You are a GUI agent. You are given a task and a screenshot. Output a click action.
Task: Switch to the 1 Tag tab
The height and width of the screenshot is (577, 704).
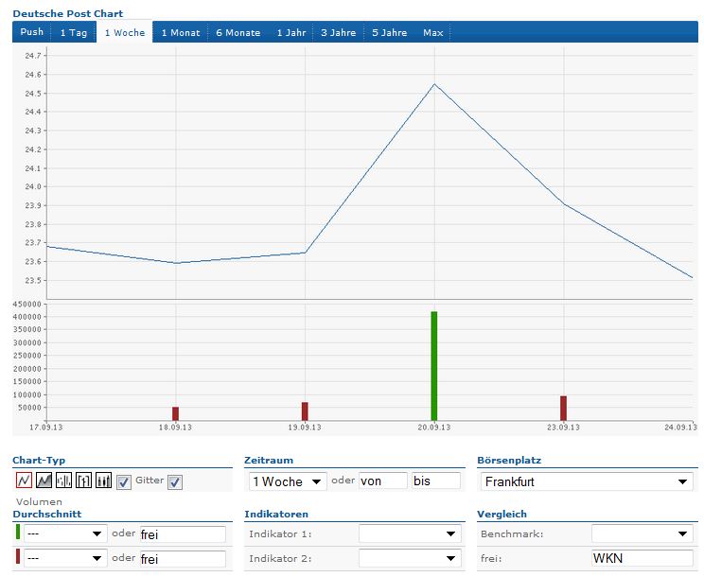[x=74, y=32]
